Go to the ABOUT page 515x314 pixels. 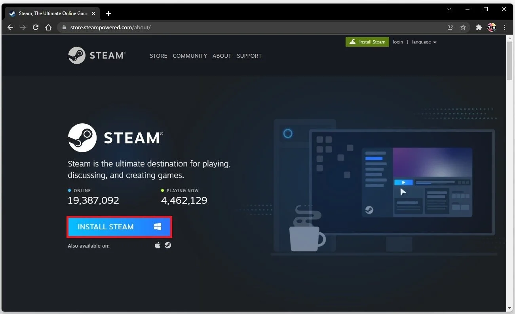[222, 56]
